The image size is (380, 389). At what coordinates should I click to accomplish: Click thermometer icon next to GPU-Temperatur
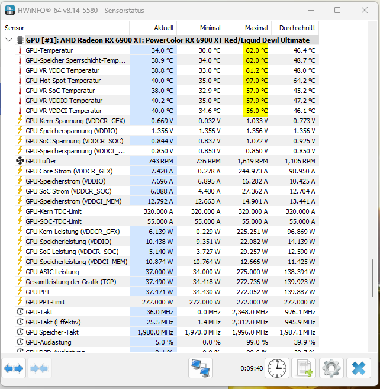[x=20, y=50]
